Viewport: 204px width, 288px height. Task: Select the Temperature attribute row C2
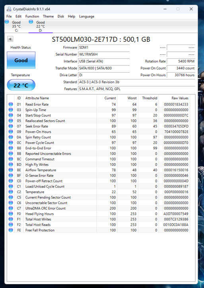(99, 192)
